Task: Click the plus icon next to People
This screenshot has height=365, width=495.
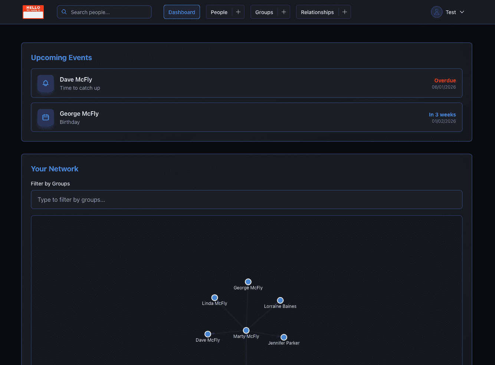Action: pos(238,12)
